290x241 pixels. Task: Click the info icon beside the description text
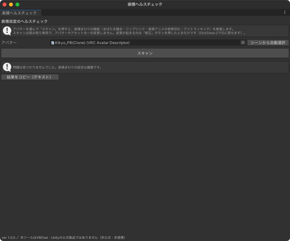coord(7,31)
